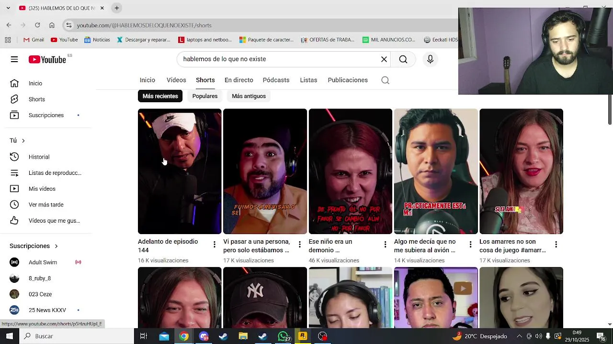This screenshot has width=613, height=344.
Task: Open a new browser tab
Action: click(117, 8)
